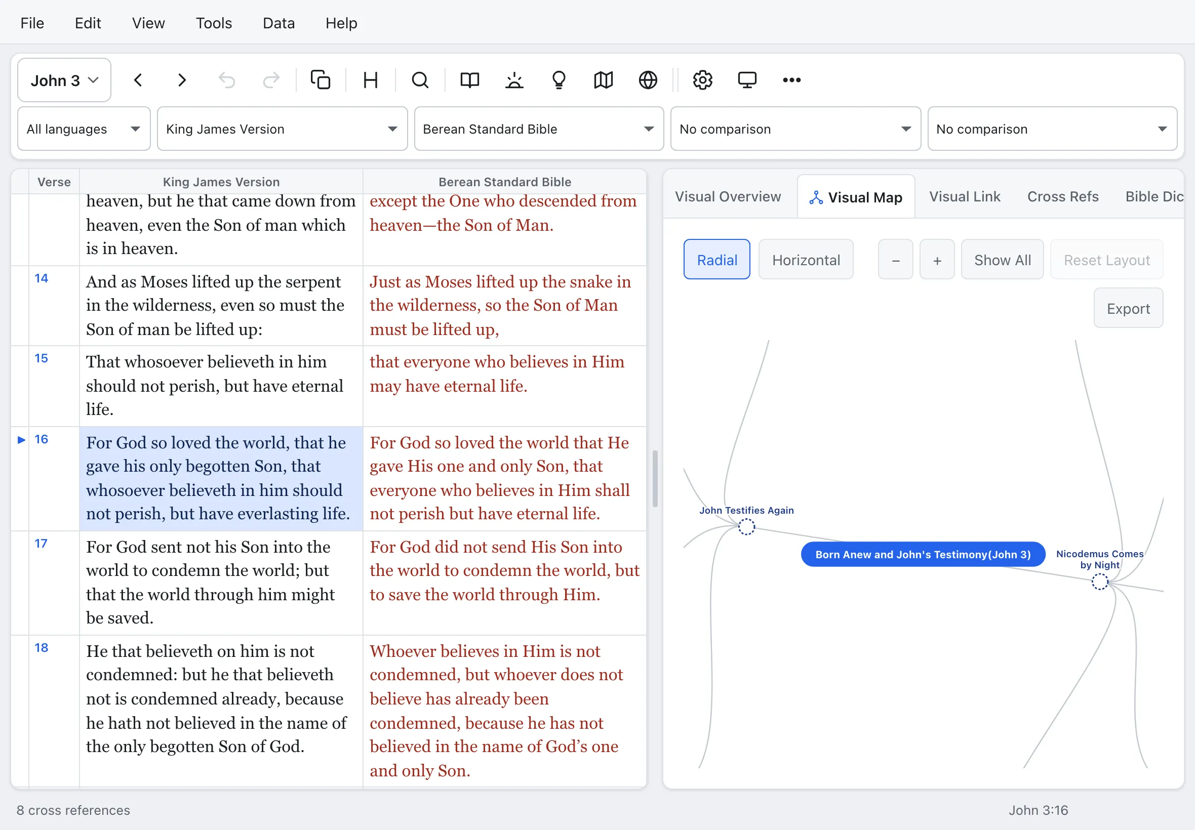
Task: Select Berean text of verse 18
Action: pos(504,711)
